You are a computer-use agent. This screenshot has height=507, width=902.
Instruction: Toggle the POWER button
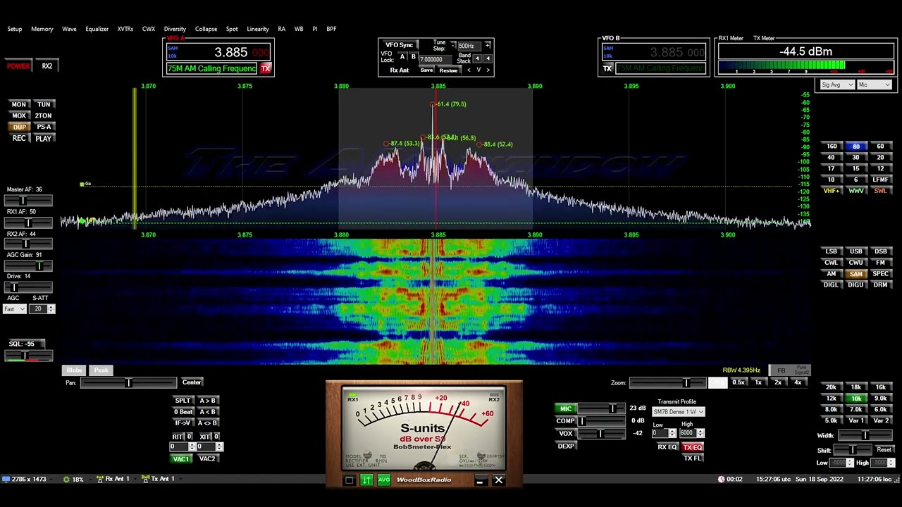19,66
